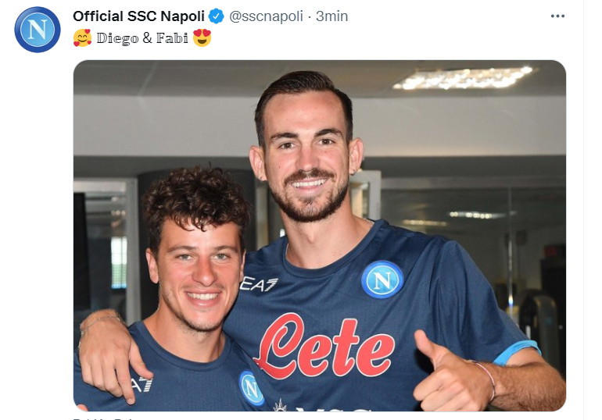Open the three-dot more options menu
The width and height of the screenshot is (602, 420).
557,16
